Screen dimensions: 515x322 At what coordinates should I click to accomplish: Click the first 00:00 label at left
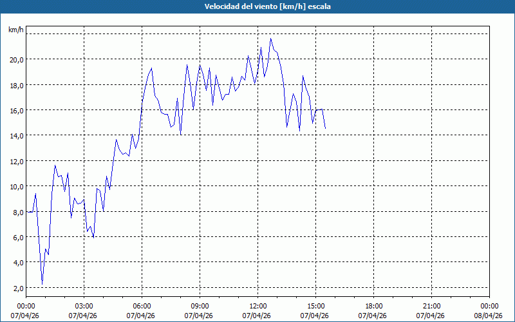(x=26, y=306)
